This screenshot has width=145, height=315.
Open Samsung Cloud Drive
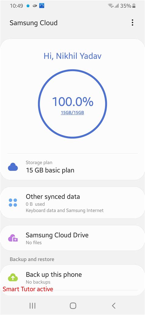coord(72,238)
